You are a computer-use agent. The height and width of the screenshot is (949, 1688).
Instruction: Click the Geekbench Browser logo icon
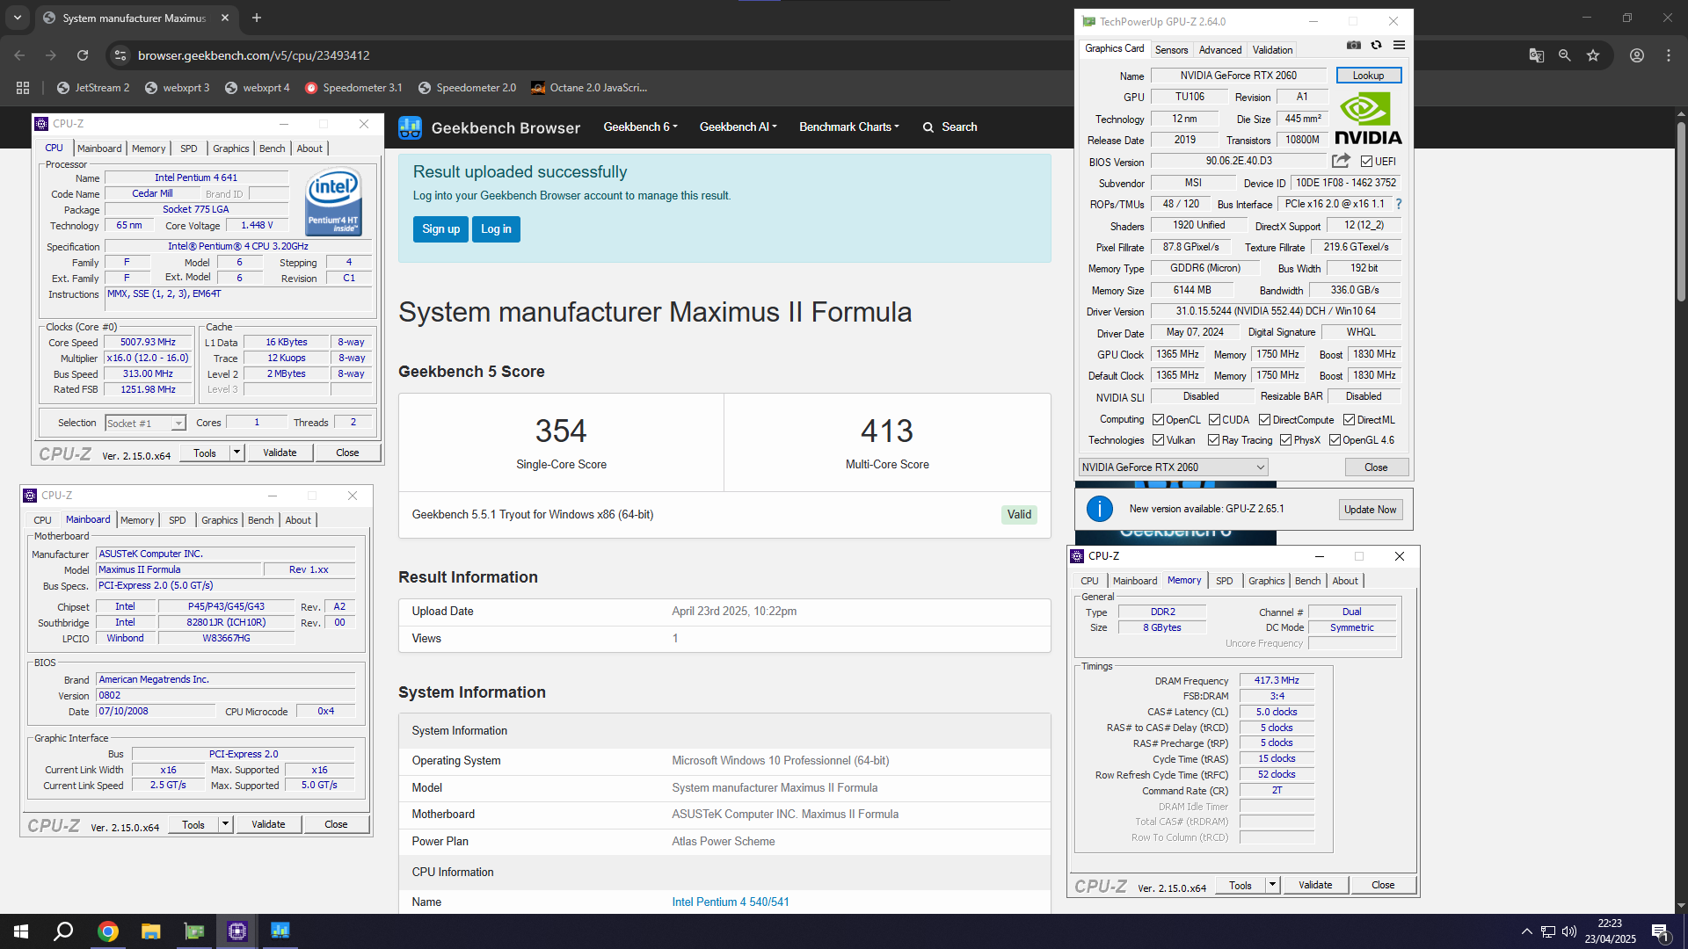[410, 127]
